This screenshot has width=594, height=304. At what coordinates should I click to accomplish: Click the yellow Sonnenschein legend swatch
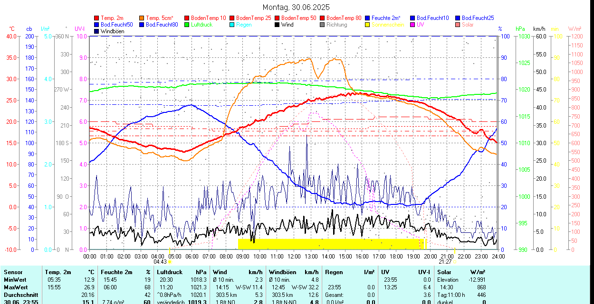[367, 25]
